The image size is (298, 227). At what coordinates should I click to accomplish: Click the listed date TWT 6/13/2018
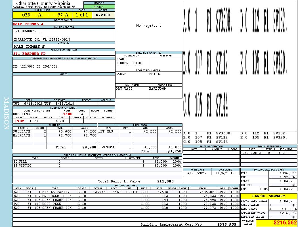(x=28, y=104)
